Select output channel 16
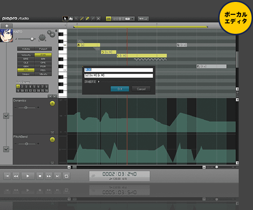The image size is (253, 210). click(46, 90)
